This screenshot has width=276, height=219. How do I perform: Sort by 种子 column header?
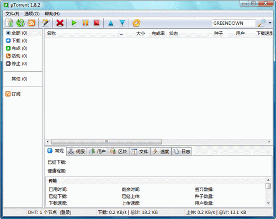pos(219,34)
